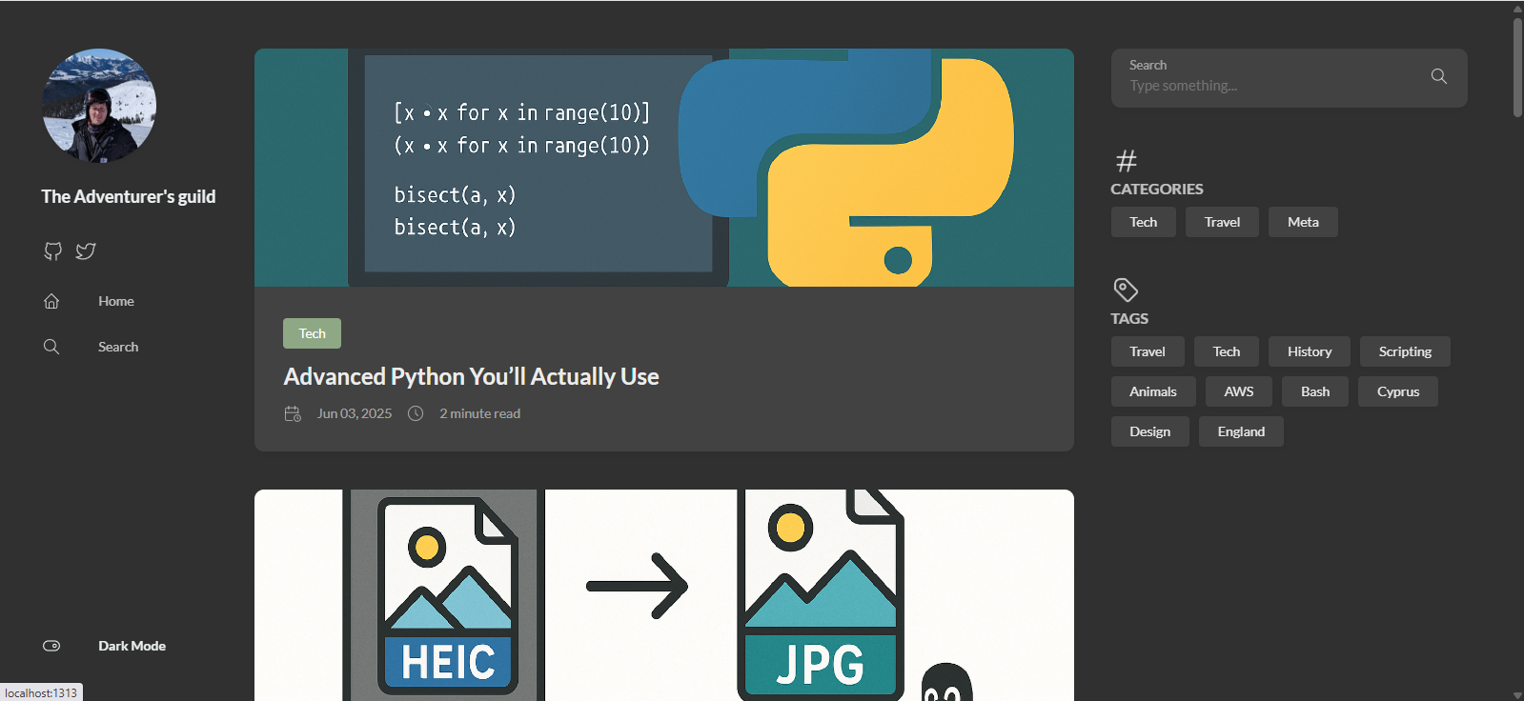Click the page vertical scrollbar thumb
Viewport: 1524px width, 701px height.
click(1517, 67)
